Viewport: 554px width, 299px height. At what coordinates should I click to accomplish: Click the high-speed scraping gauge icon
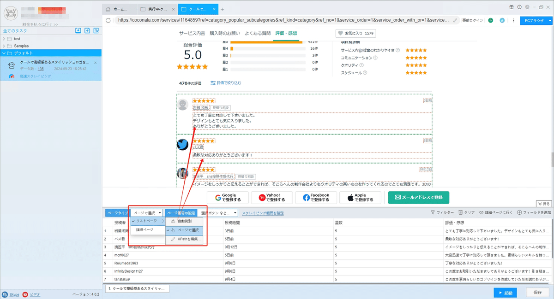(x=12, y=76)
